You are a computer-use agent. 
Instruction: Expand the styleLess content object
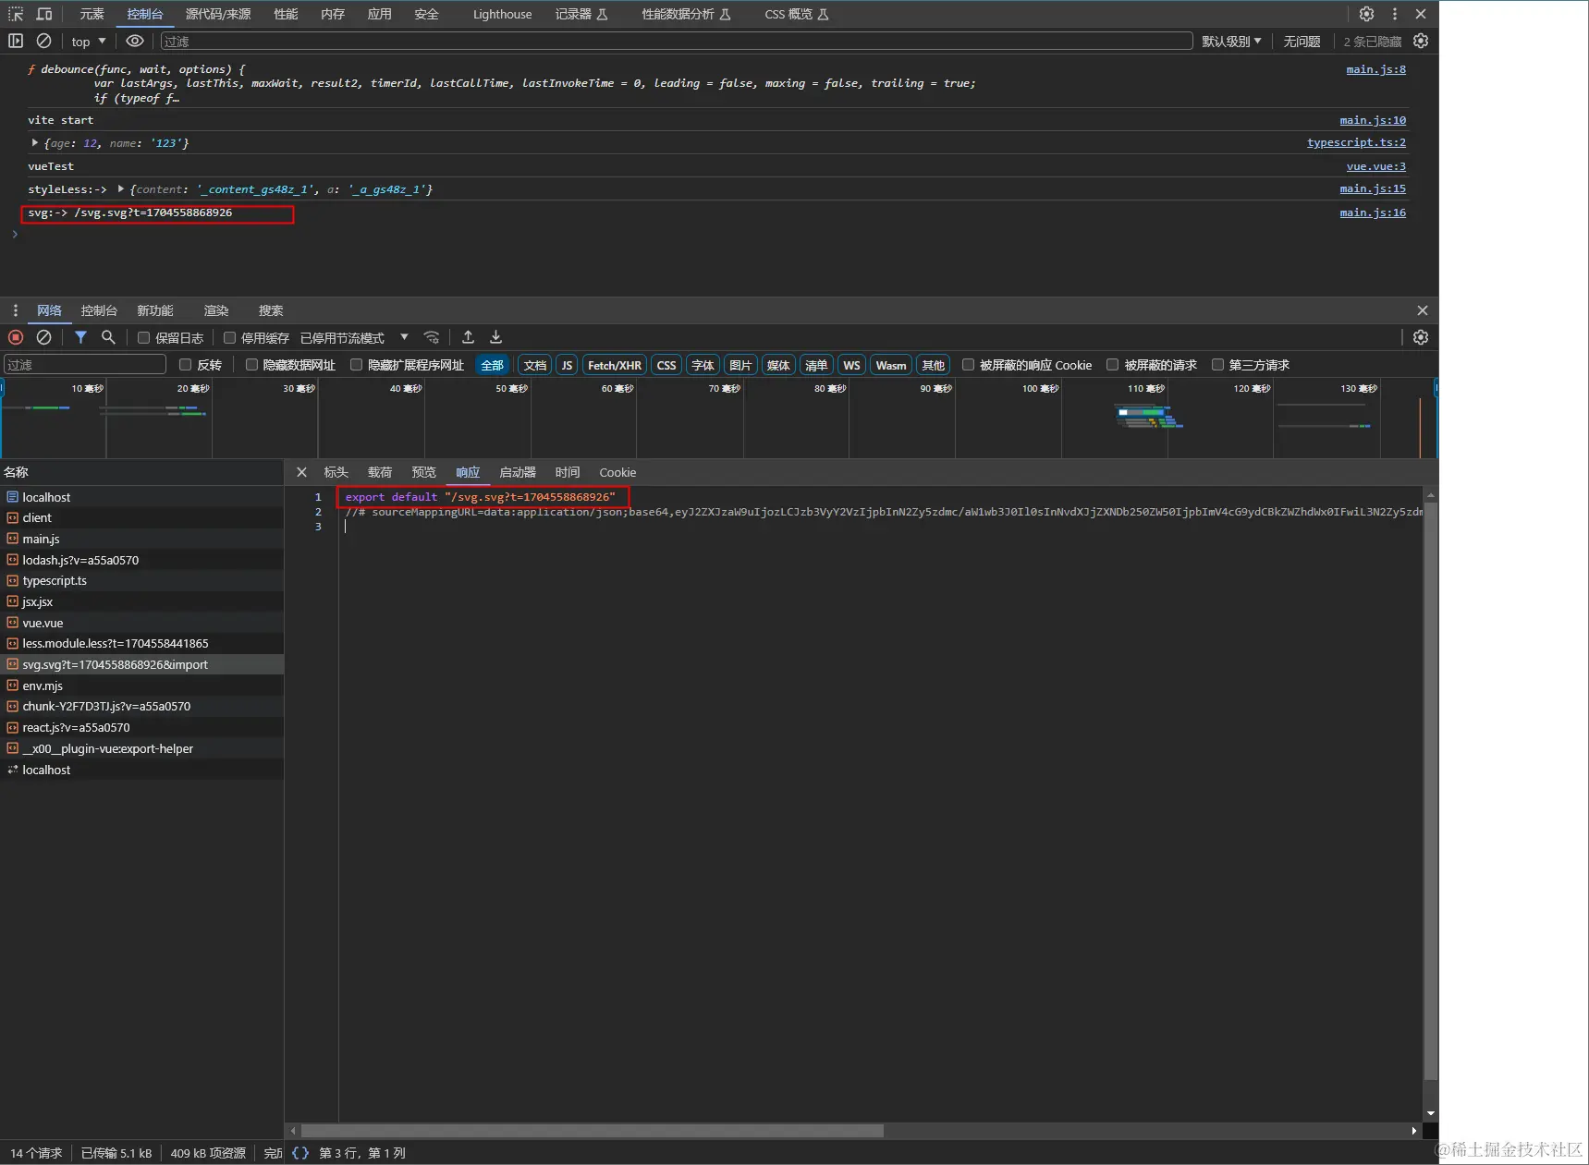(x=120, y=189)
